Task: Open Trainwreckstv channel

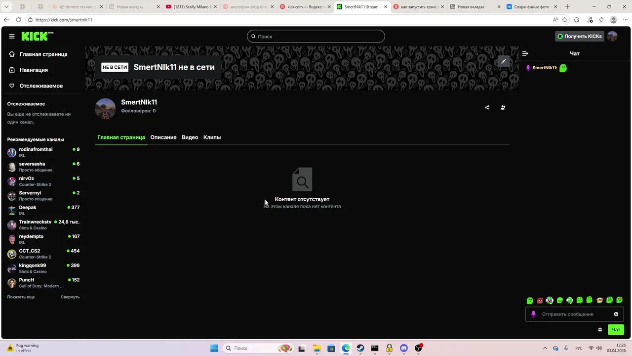Action: click(43, 225)
